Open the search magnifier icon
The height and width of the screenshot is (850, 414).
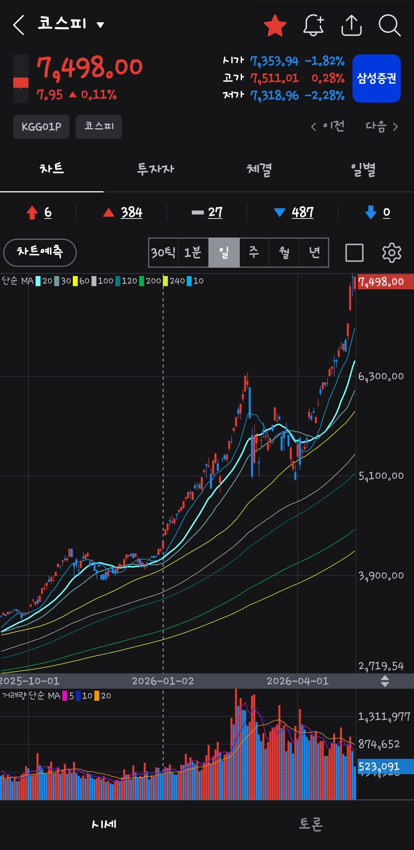tap(390, 25)
